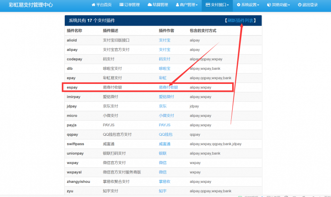Open 码支付 author link
The image size is (331, 197).
tap(165, 59)
